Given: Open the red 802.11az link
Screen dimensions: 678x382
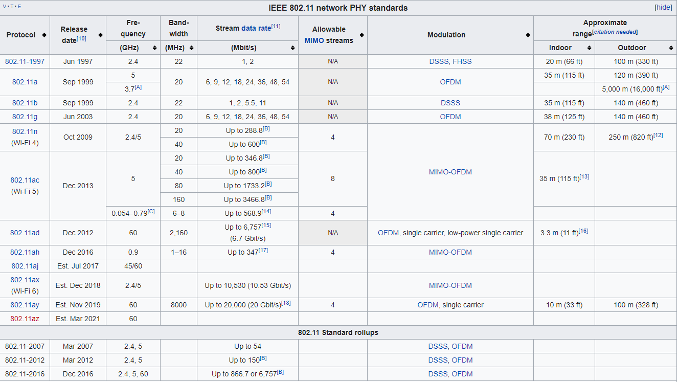Looking at the screenshot, I should point(25,319).
